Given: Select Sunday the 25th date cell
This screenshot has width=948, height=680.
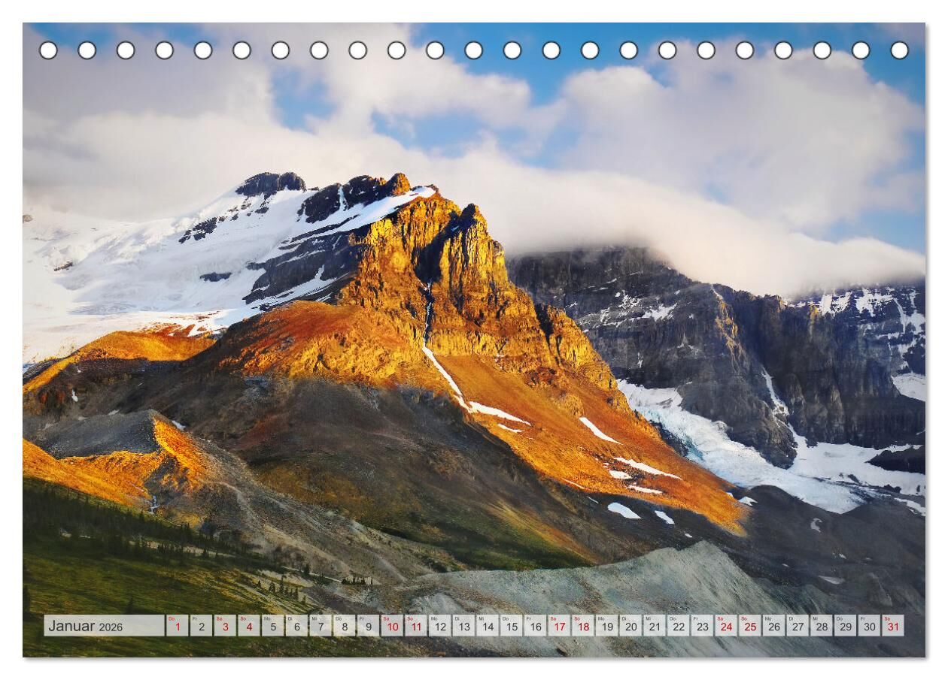Looking at the screenshot, I should tap(749, 626).
